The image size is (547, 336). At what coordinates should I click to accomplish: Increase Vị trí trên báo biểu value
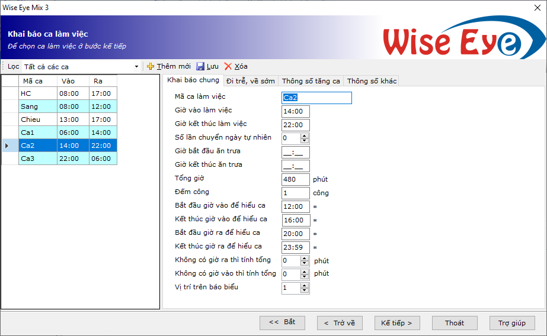pos(305,286)
